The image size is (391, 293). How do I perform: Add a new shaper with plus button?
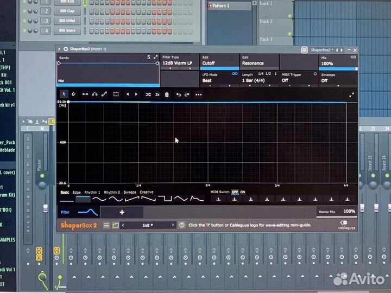pos(122,212)
